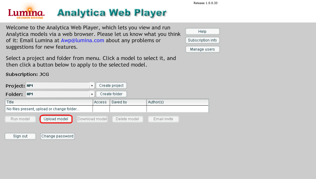Click the Create folder button

point(111,94)
